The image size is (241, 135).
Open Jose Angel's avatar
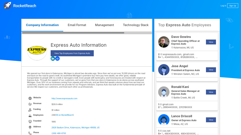[164, 70]
